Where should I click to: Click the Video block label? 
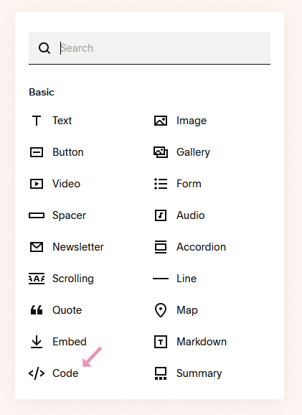coord(67,184)
